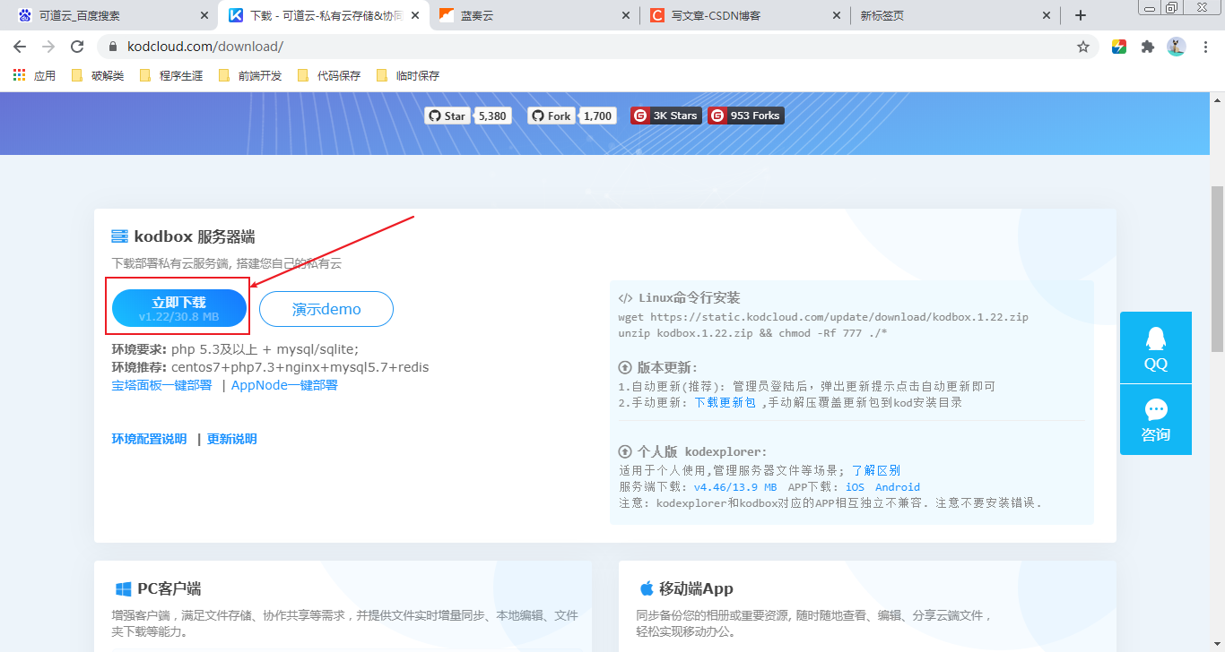Click the 移动端App section heading
Image resolution: width=1225 pixels, height=652 pixels.
pos(696,588)
